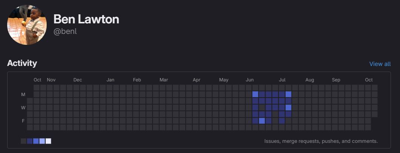The width and height of the screenshot is (400, 153).
Task: Select the leftmost blue cell in Monday row
Action: (255, 94)
